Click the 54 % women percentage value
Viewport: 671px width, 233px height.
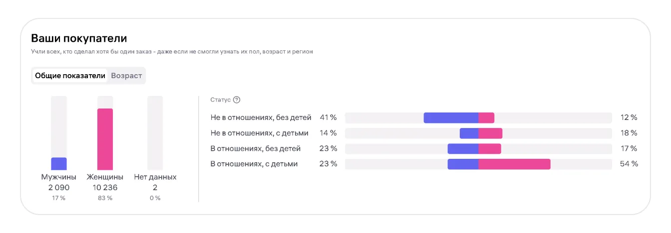(629, 164)
